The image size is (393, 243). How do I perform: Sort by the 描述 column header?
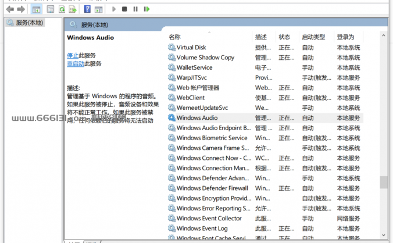[x=261, y=37]
